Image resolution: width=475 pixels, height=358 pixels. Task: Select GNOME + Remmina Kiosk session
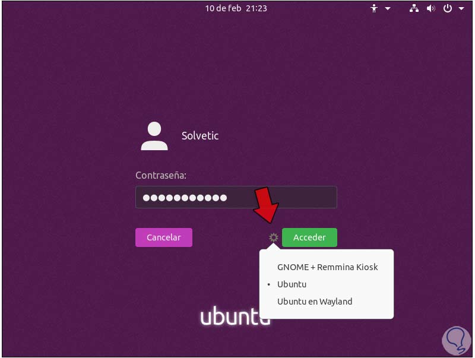pyautogui.click(x=327, y=267)
